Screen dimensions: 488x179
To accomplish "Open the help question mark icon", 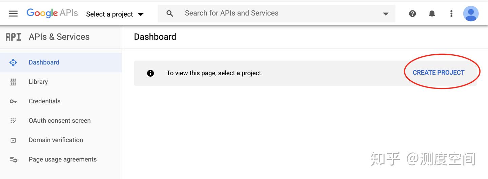I will [x=412, y=14].
